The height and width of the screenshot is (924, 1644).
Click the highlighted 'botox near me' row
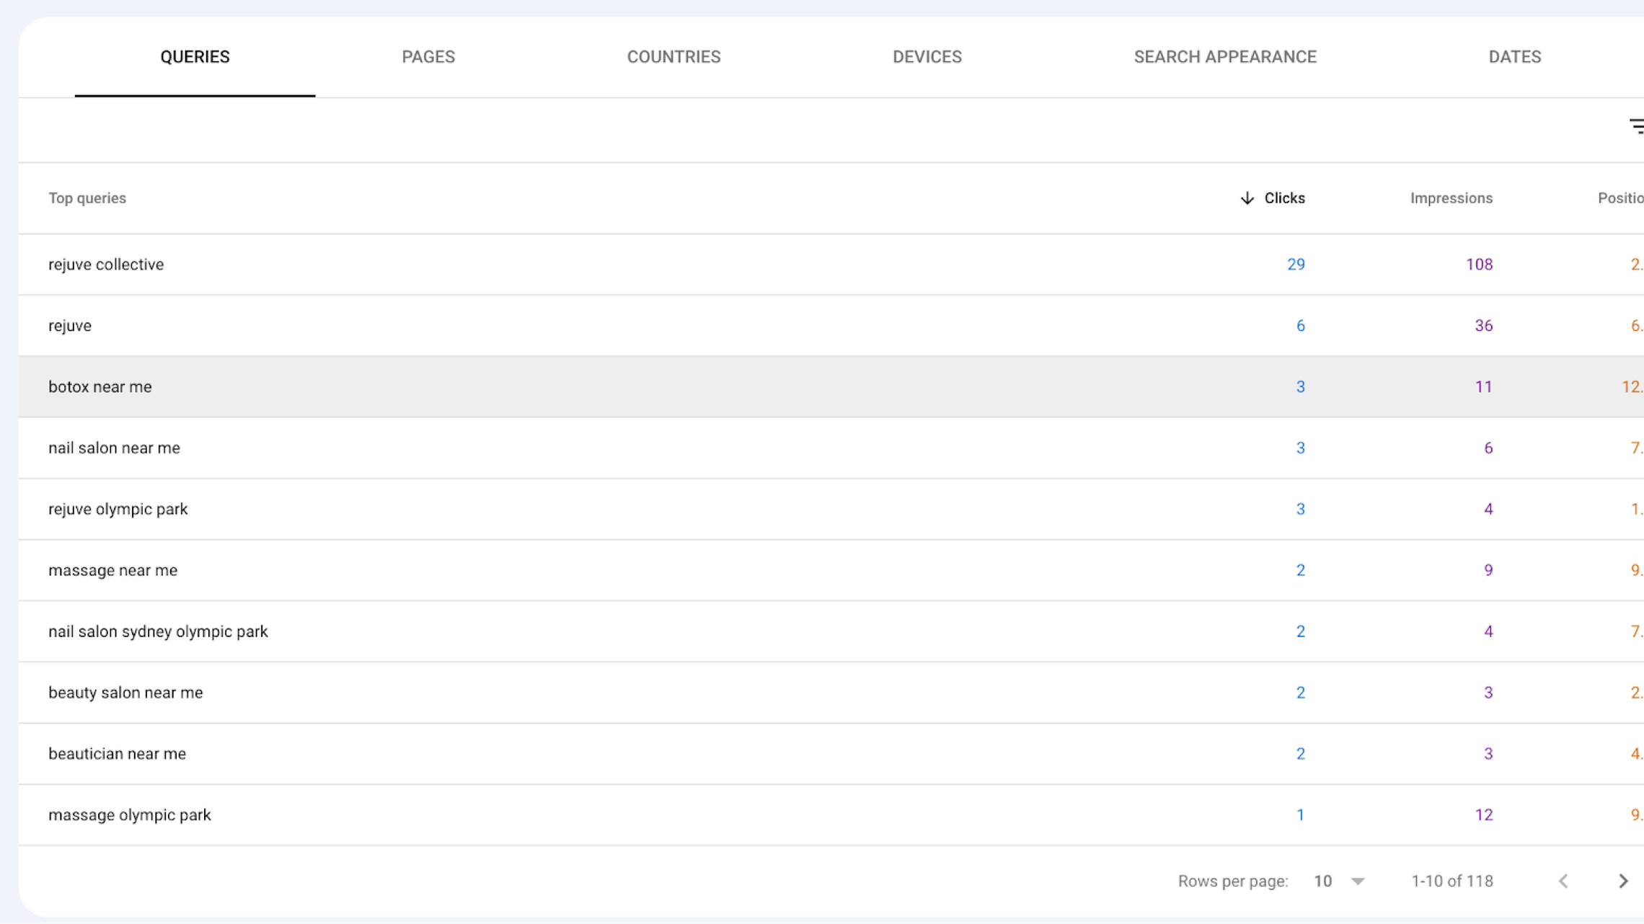tap(100, 386)
